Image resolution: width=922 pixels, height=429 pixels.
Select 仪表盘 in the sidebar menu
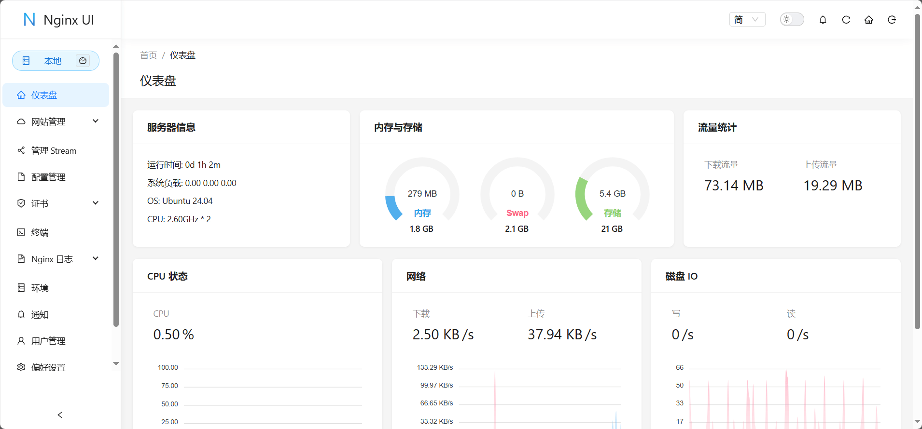[x=44, y=95]
